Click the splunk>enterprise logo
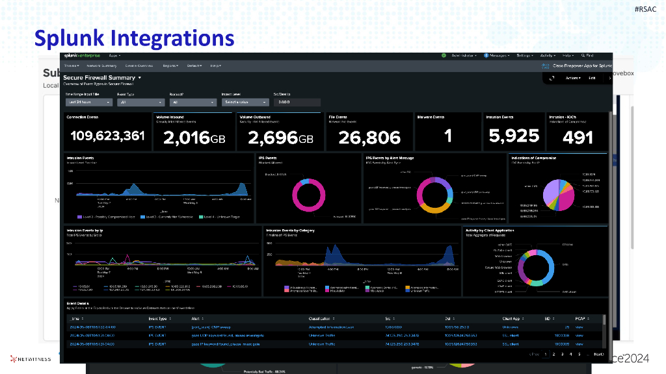Image resolution: width=666 pixels, height=374 pixels. click(x=82, y=56)
